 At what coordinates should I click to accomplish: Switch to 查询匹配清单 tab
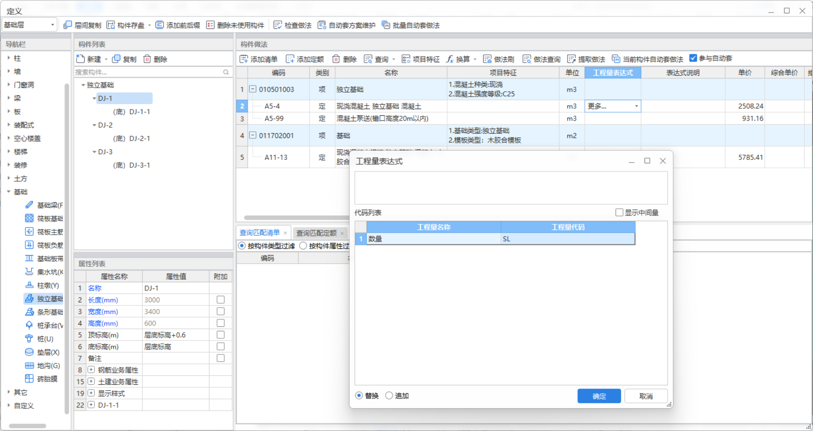click(260, 232)
